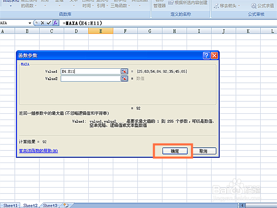Click the 计算结果 = 92 text
The height and width of the screenshot is (208, 277).
33,142
